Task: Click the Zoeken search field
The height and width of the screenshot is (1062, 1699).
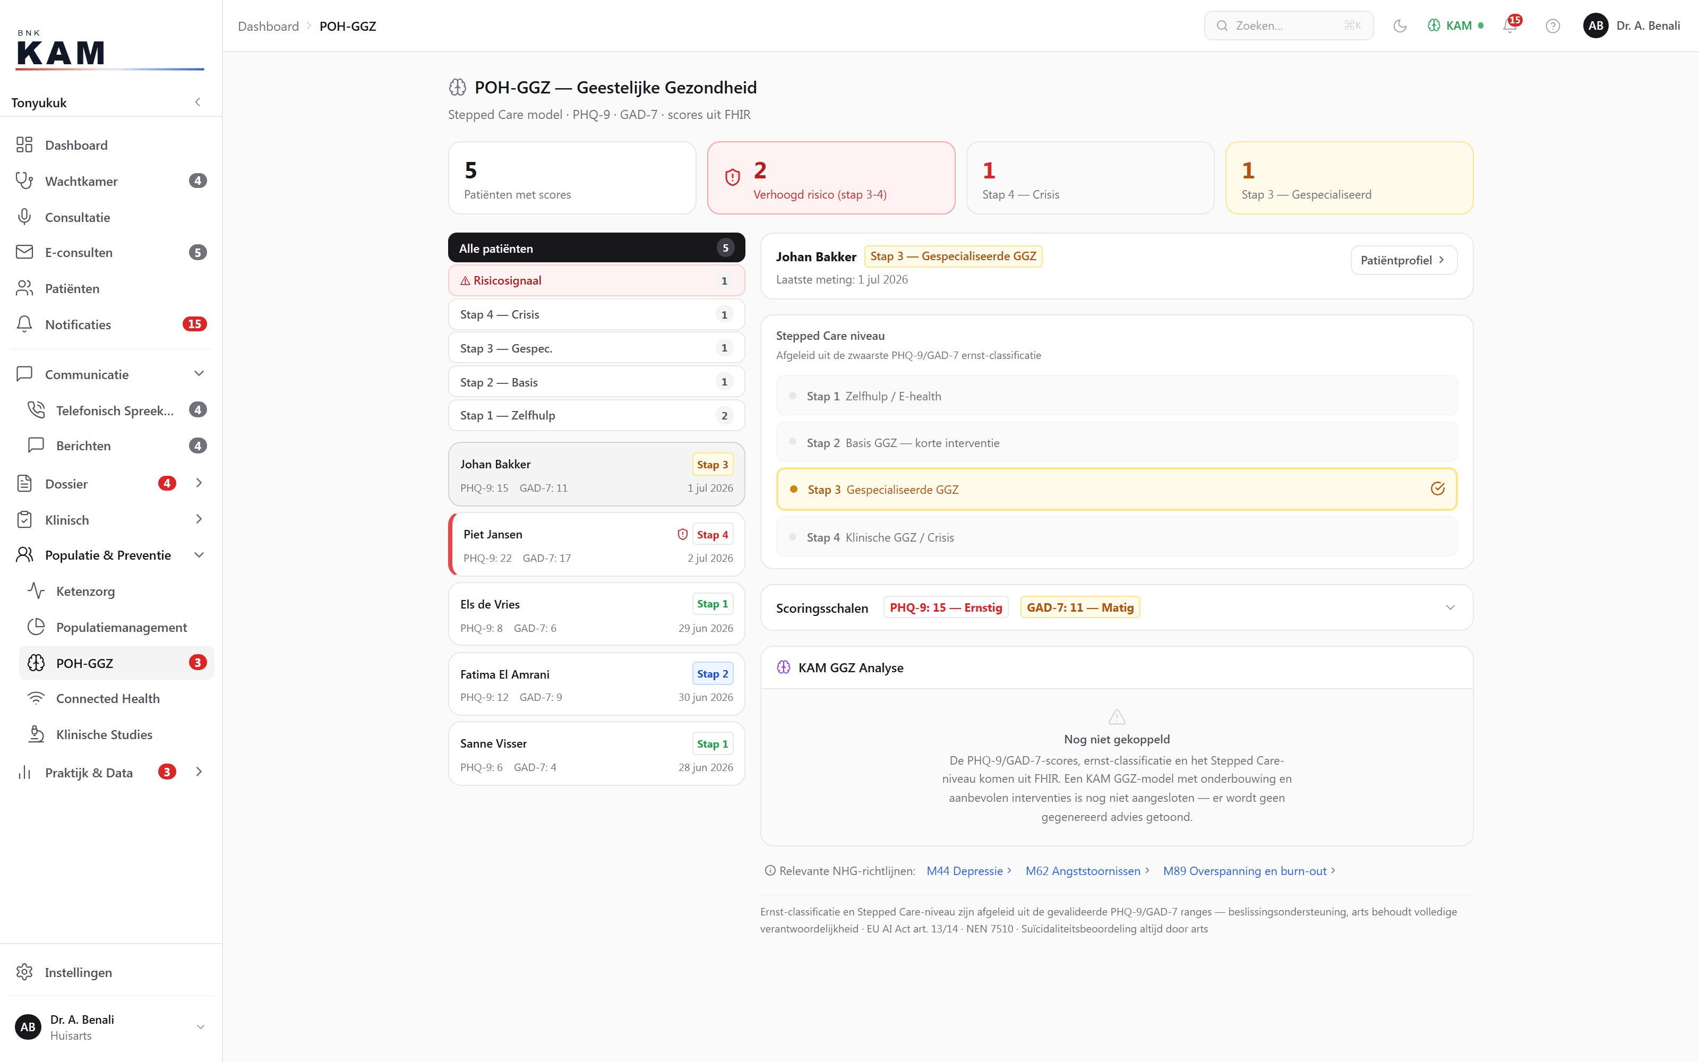Action: click(x=1288, y=26)
